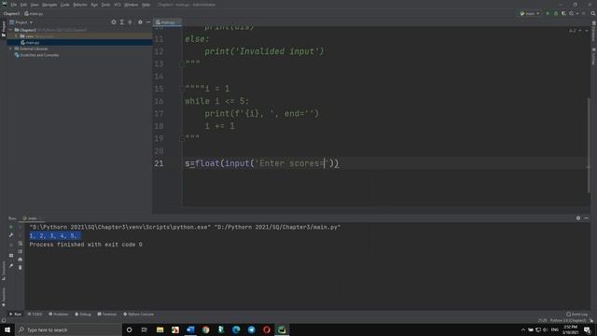Open Debug tool window
This screenshot has width=597, height=336.
click(83, 315)
